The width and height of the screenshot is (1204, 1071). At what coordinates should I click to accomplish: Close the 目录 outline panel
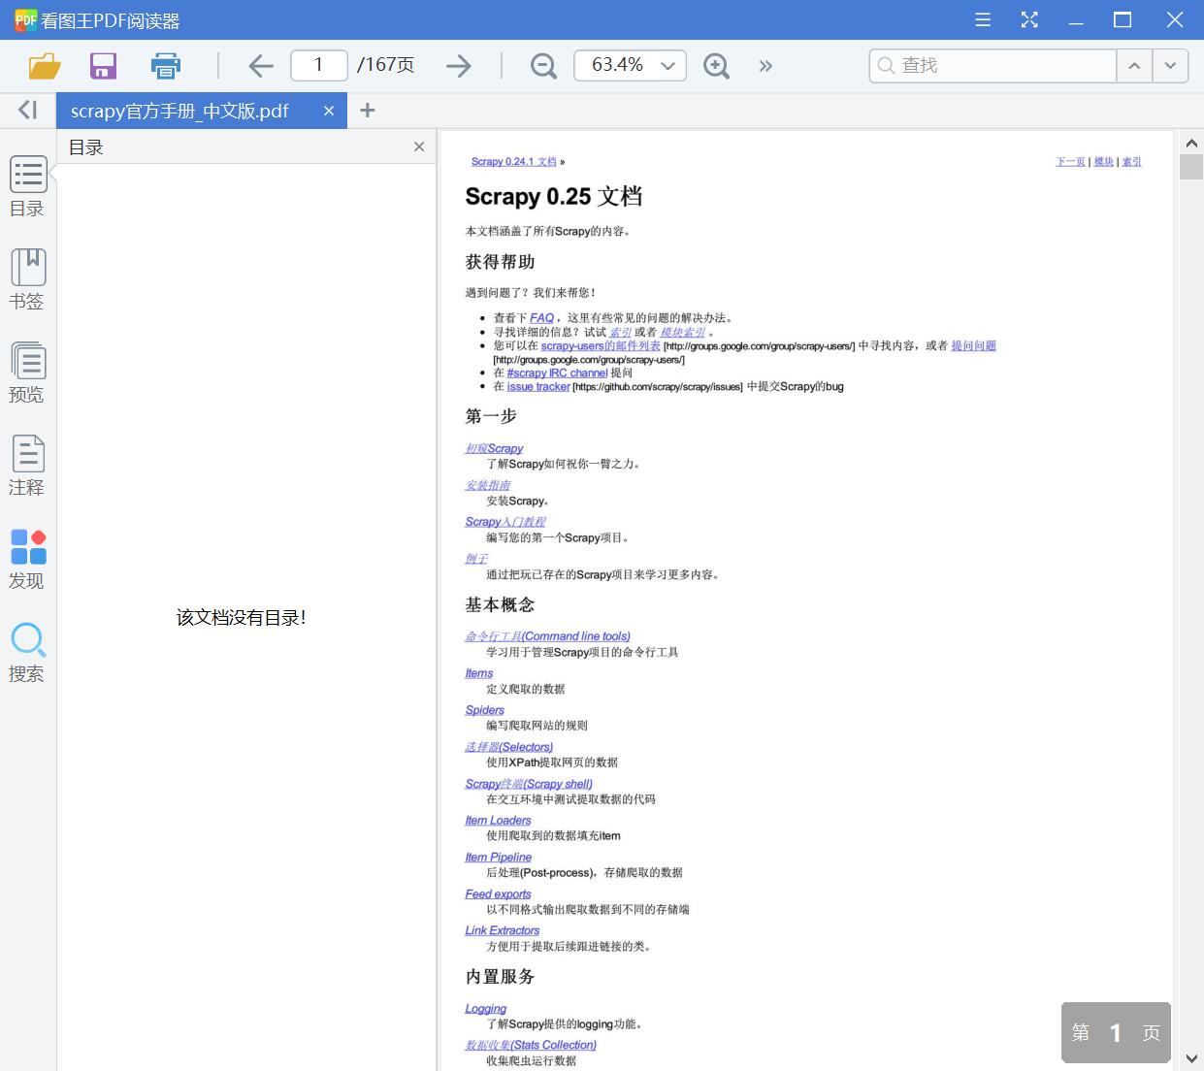tap(419, 146)
